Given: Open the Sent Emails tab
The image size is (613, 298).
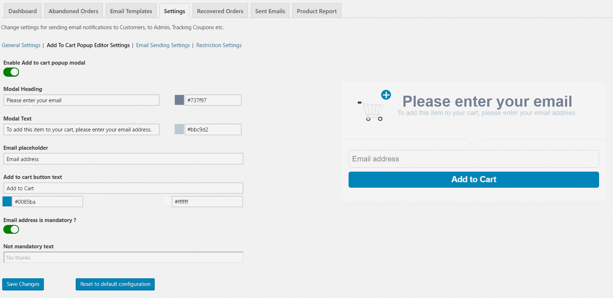Looking at the screenshot, I should point(270,11).
